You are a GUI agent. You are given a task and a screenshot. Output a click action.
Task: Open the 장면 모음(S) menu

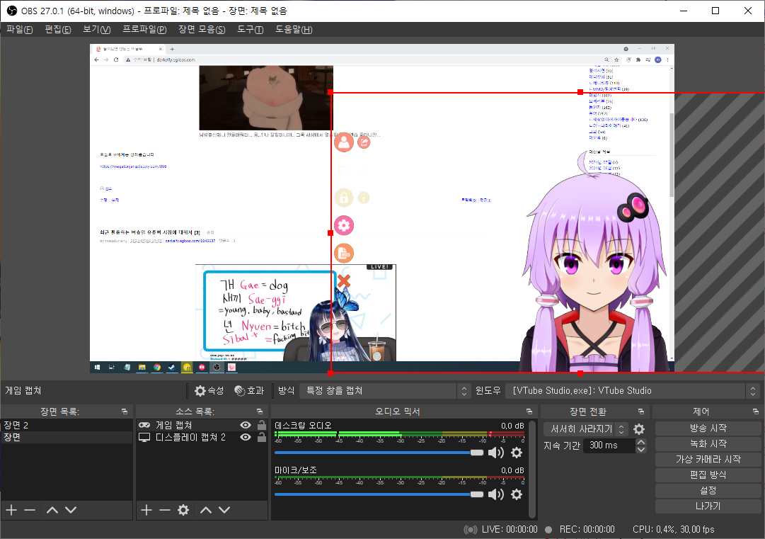pos(202,29)
